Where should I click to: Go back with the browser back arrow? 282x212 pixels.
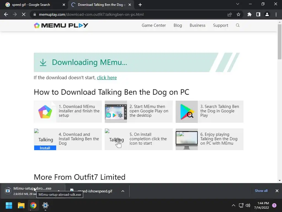point(6,14)
